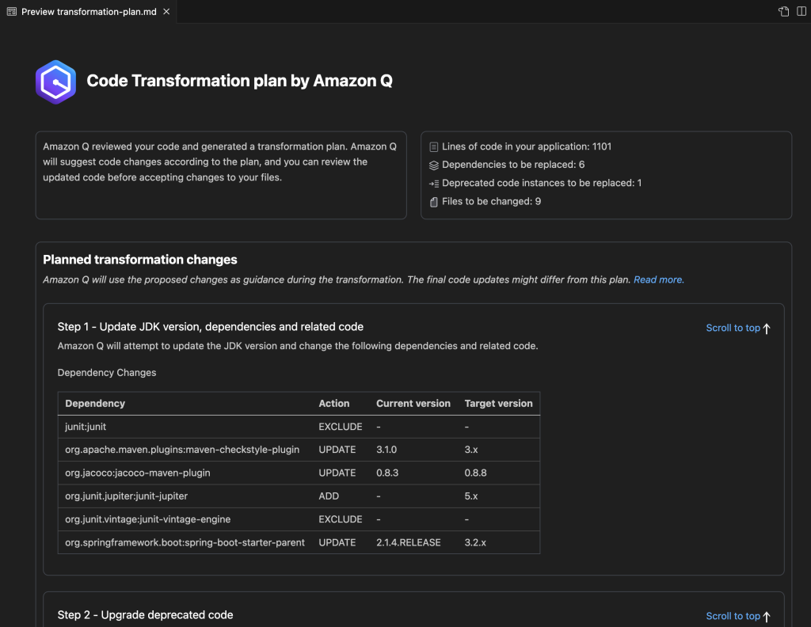Click the up arrow beside Step 2 scroll link
The height and width of the screenshot is (627, 811).
click(x=767, y=615)
